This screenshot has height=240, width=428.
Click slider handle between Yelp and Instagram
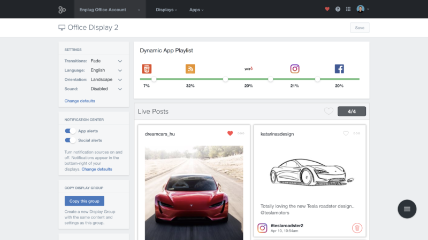coord(271,79)
